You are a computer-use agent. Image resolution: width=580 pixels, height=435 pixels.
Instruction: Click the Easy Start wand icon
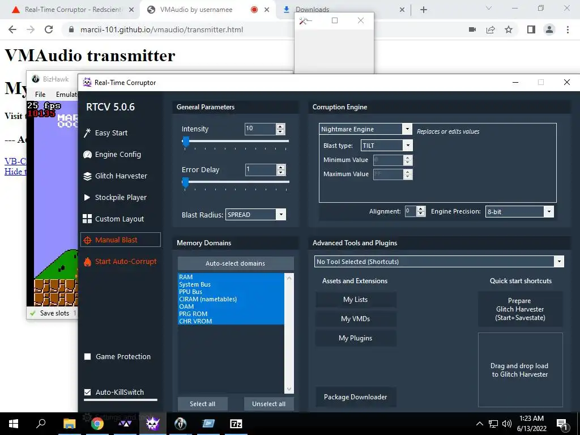87,133
